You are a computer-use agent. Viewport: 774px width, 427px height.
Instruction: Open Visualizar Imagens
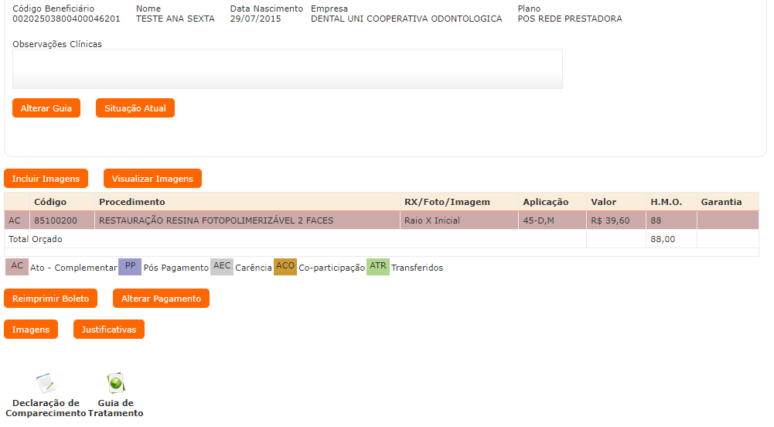pyautogui.click(x=152, y=179)
